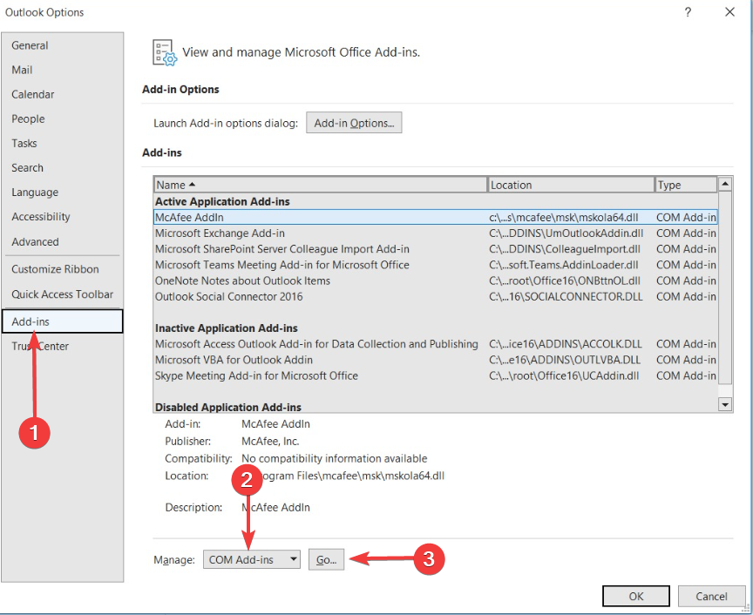Select Microsoft Access Outlook Add-in row
Viewport: 753px width, 615px height.
click(435, 344)
